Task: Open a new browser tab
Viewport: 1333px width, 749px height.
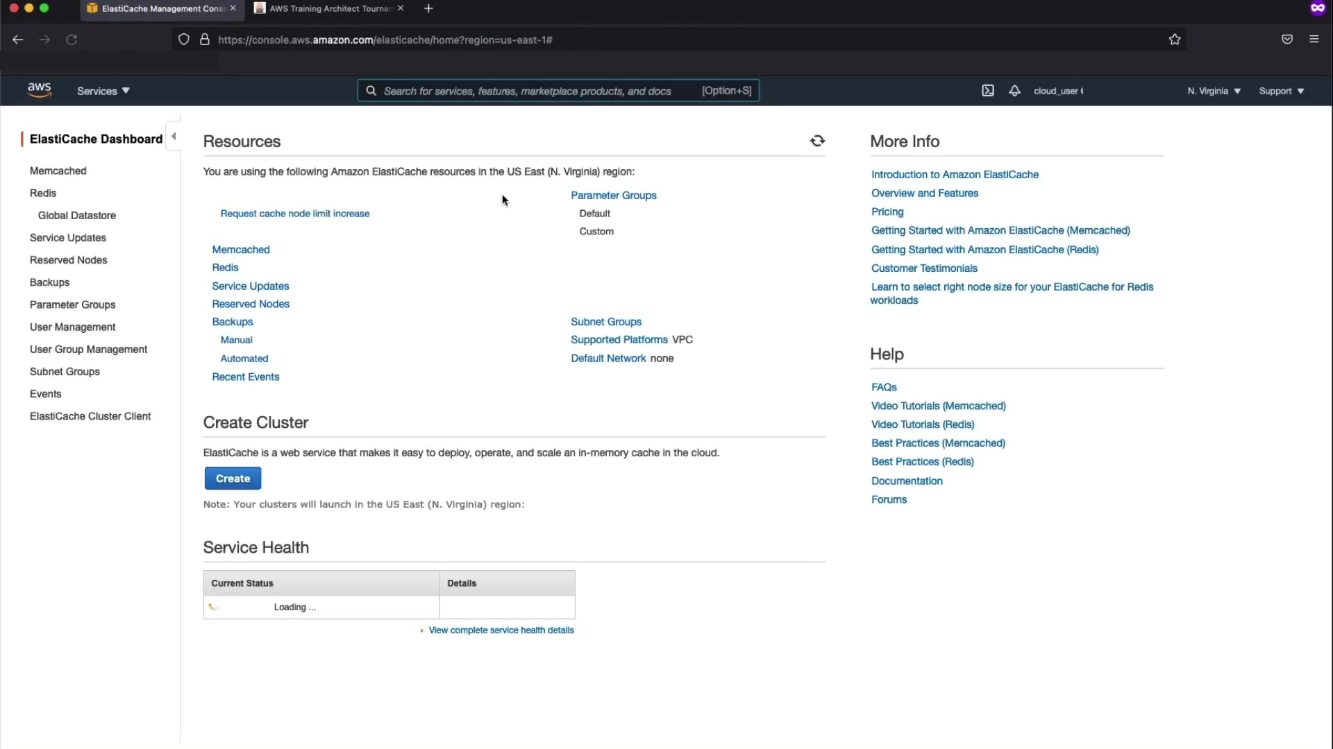Action: coord(428,8)
